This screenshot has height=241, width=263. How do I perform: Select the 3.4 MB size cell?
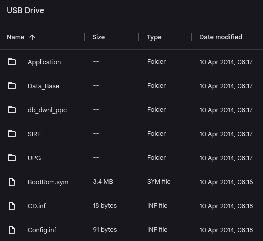coord(103,182)
